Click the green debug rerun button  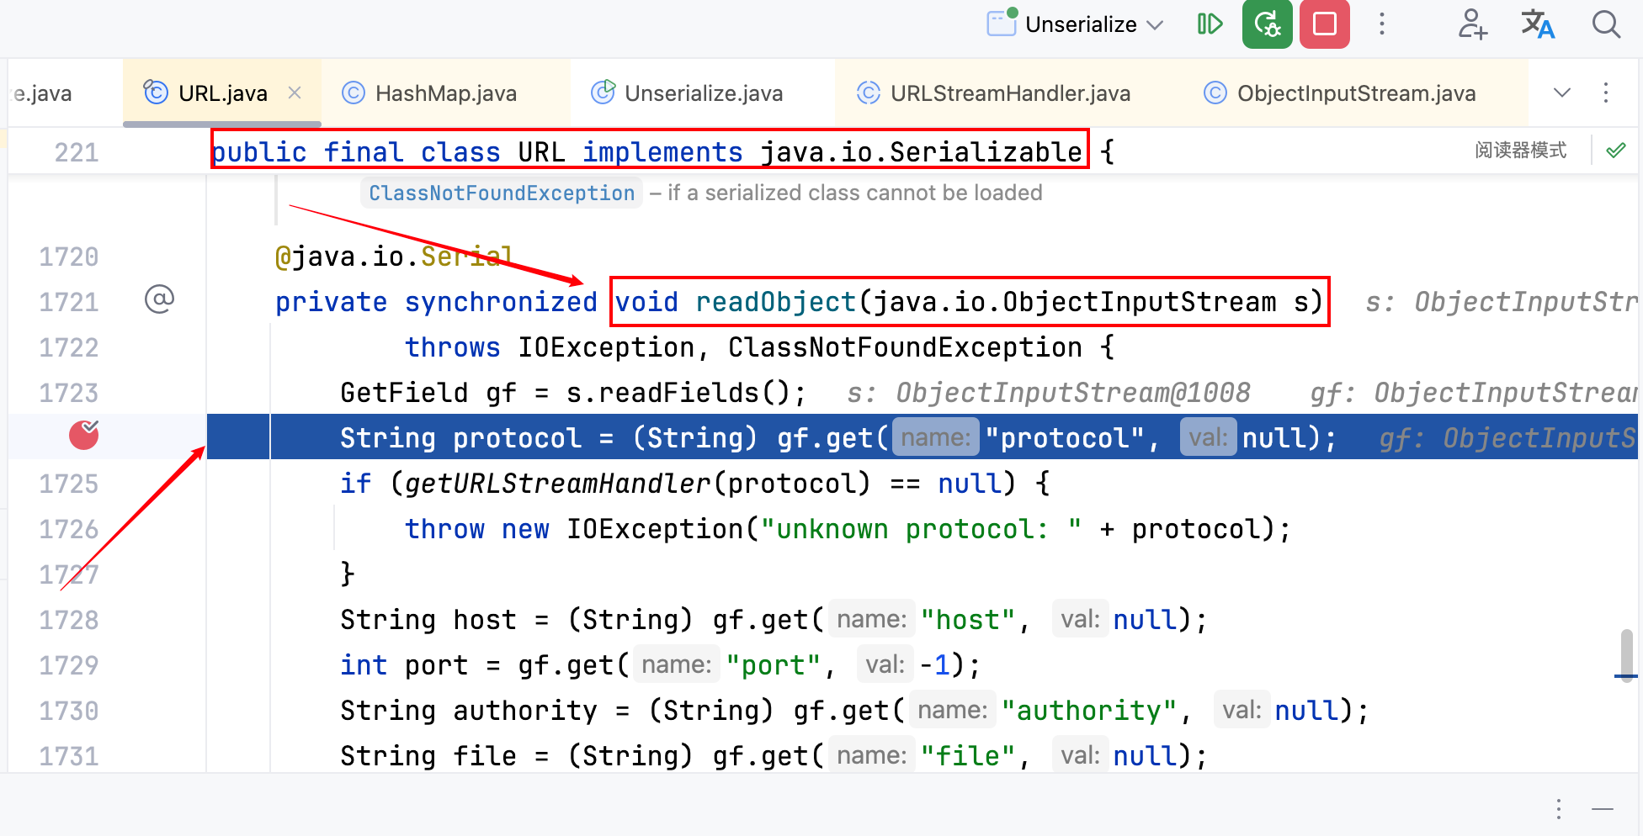pos(1267,24)
